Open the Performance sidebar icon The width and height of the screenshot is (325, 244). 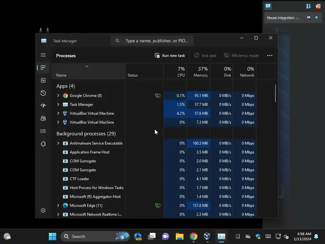pos(43,80)
